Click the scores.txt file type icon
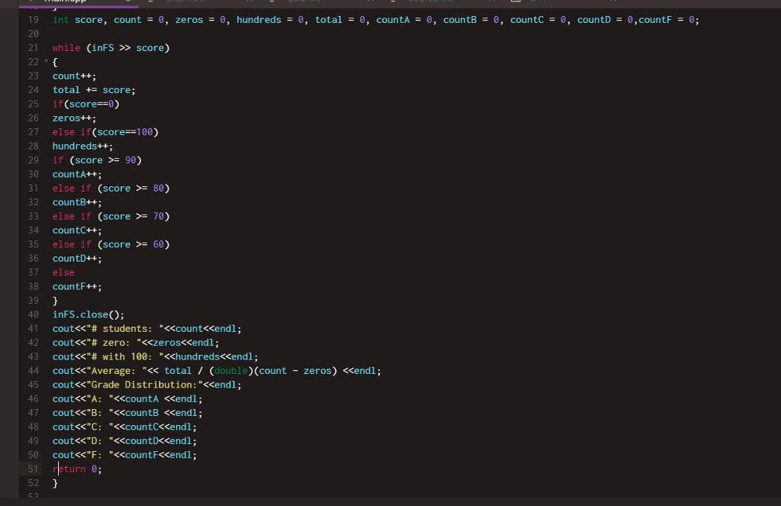Viewport: 781px width, 506px height. click(x=392, y=2)
